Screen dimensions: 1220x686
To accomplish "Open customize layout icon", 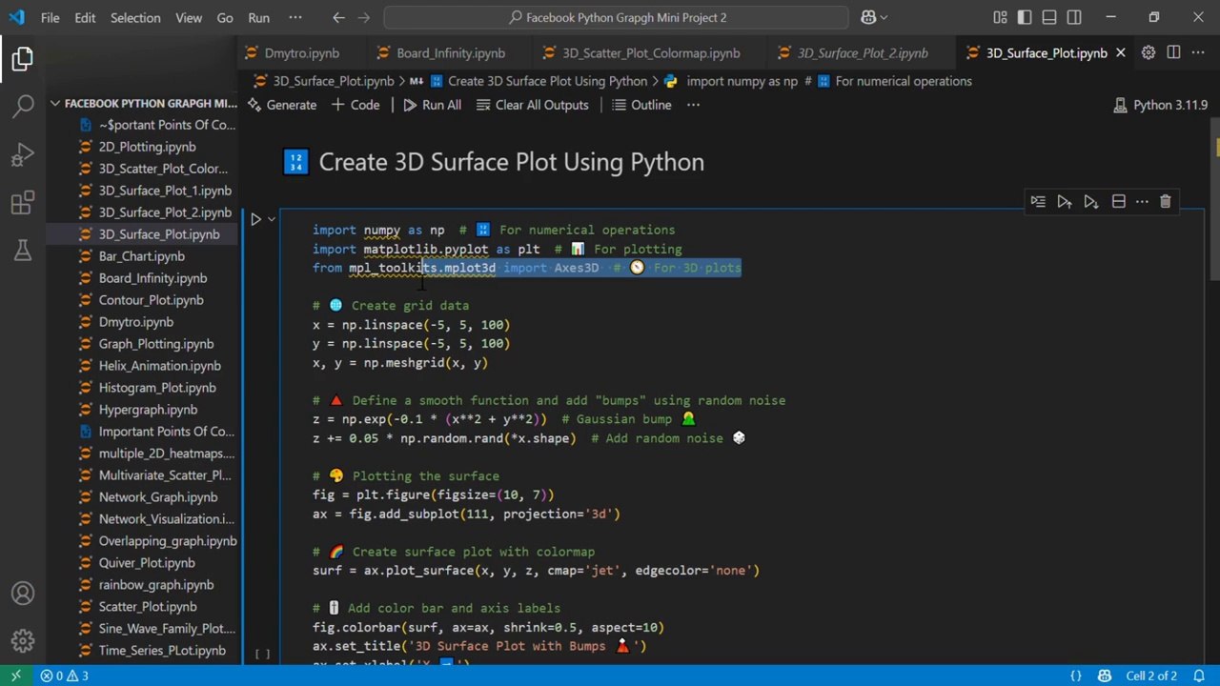I will coord(1000,17).
